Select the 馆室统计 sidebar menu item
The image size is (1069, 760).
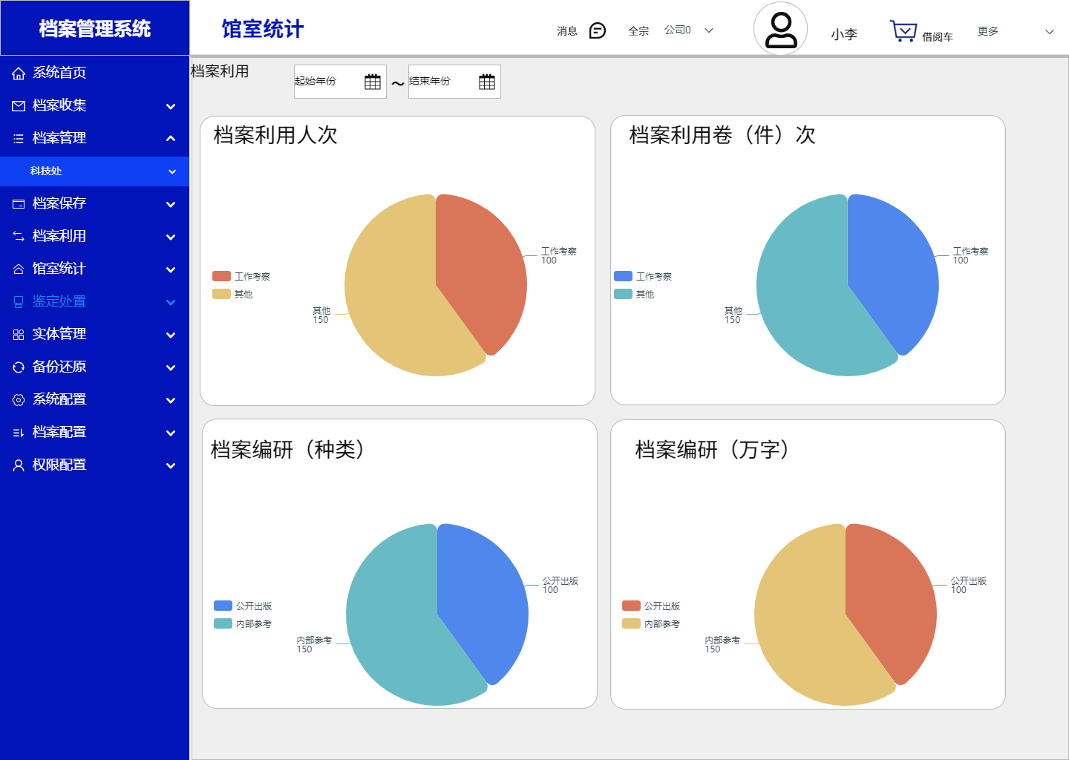pos(59,269)
